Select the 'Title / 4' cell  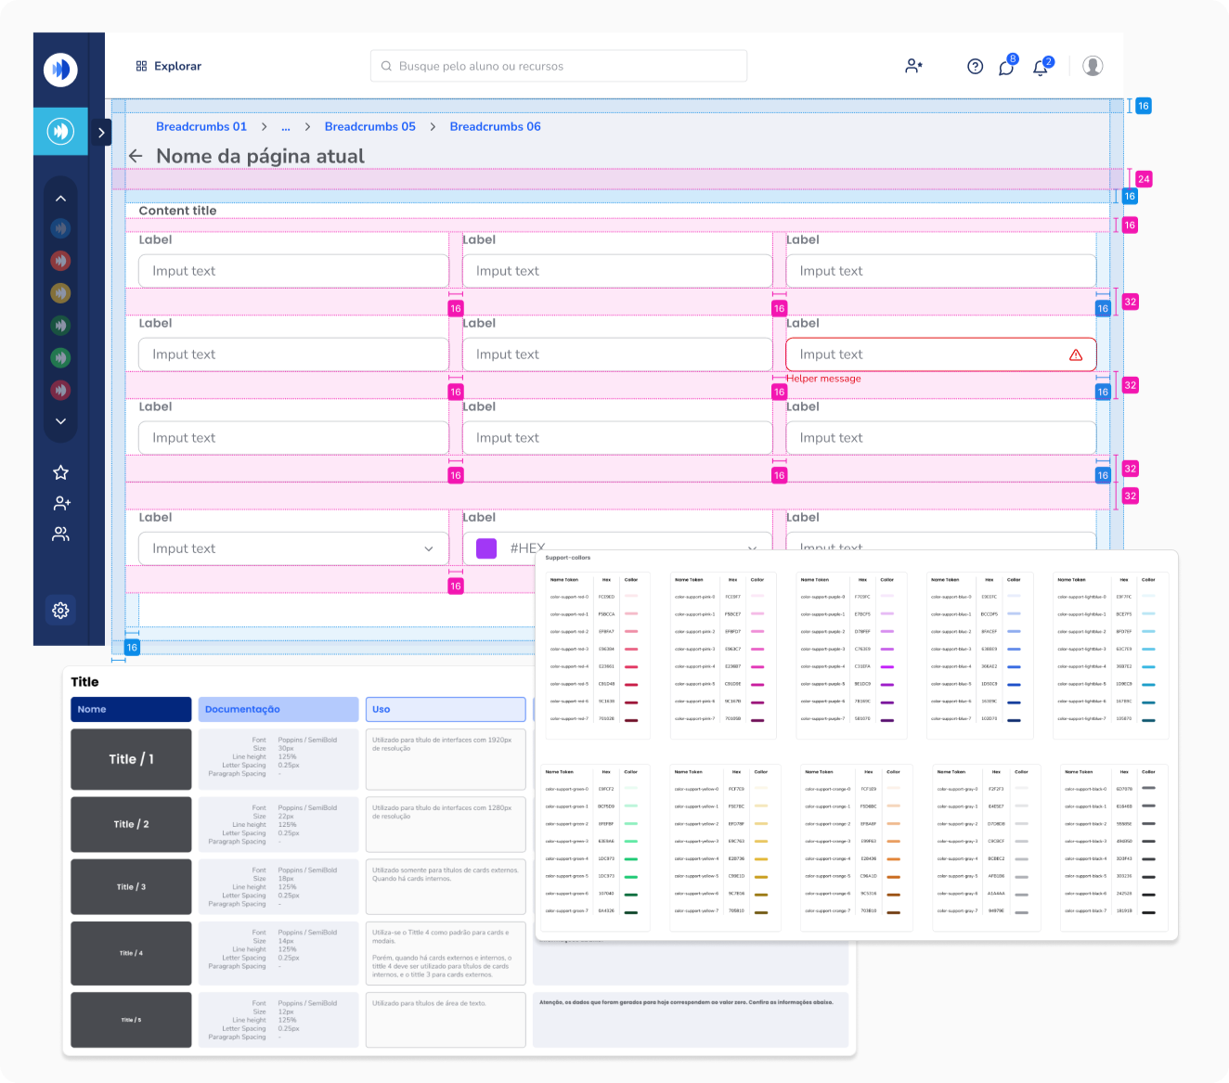click(x=131, y=953)
